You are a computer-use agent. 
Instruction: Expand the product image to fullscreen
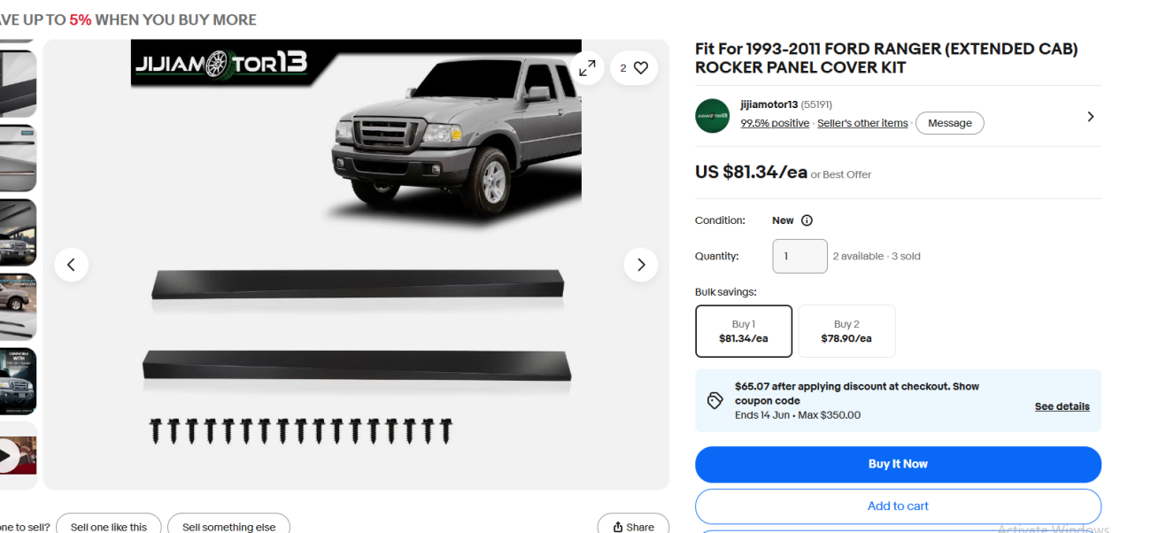[x=587, y=68]
